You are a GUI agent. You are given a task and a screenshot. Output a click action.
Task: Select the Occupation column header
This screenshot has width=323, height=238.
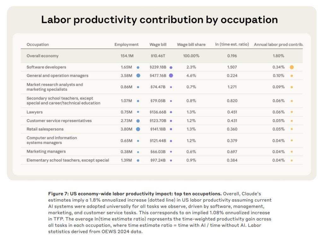(38, 45)
